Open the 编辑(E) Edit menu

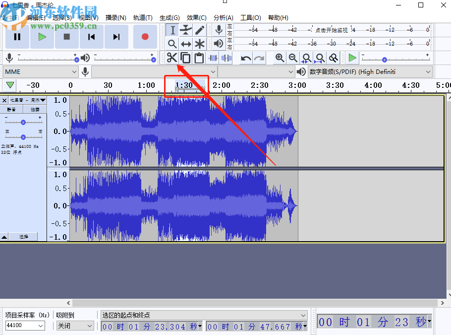(x=36, y=18)
